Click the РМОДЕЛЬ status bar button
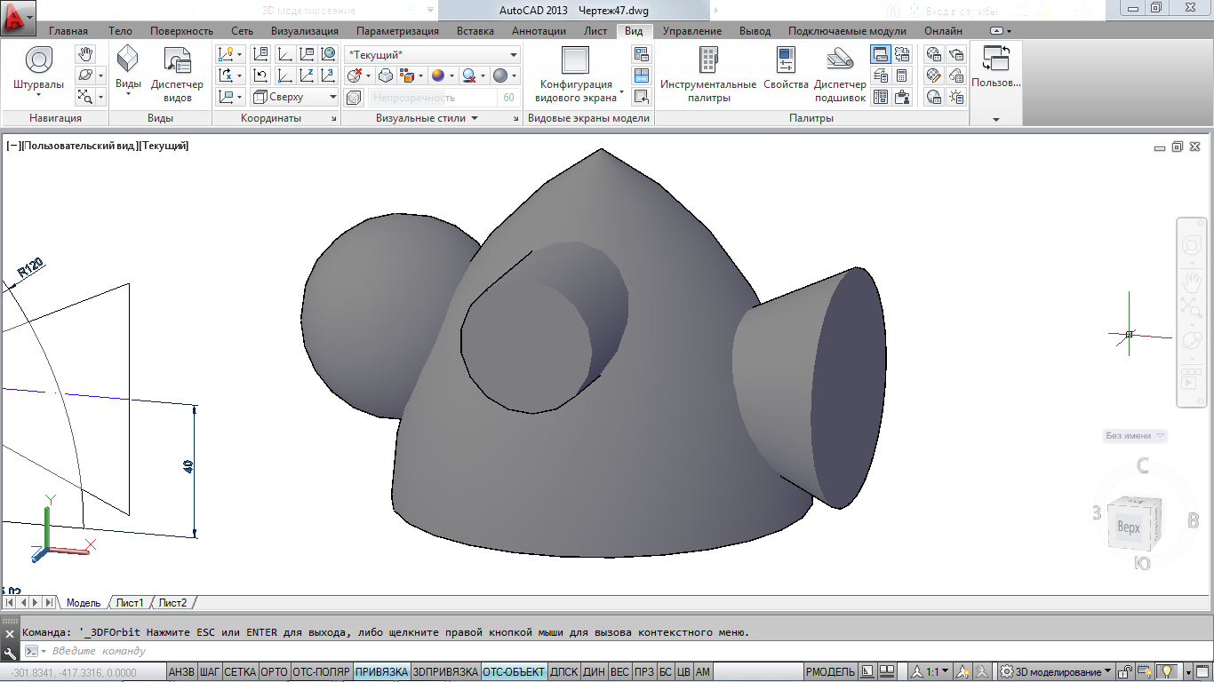 point(832,672)
